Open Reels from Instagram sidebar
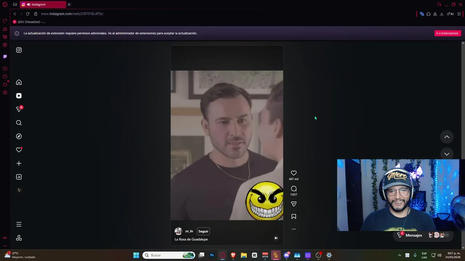The image size is (465, 261). [x=19, y=96]
